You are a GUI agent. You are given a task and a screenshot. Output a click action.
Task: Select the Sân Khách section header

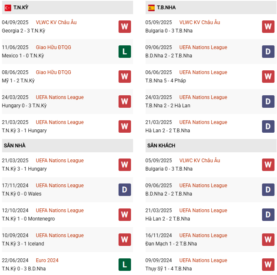pos(161,146)
